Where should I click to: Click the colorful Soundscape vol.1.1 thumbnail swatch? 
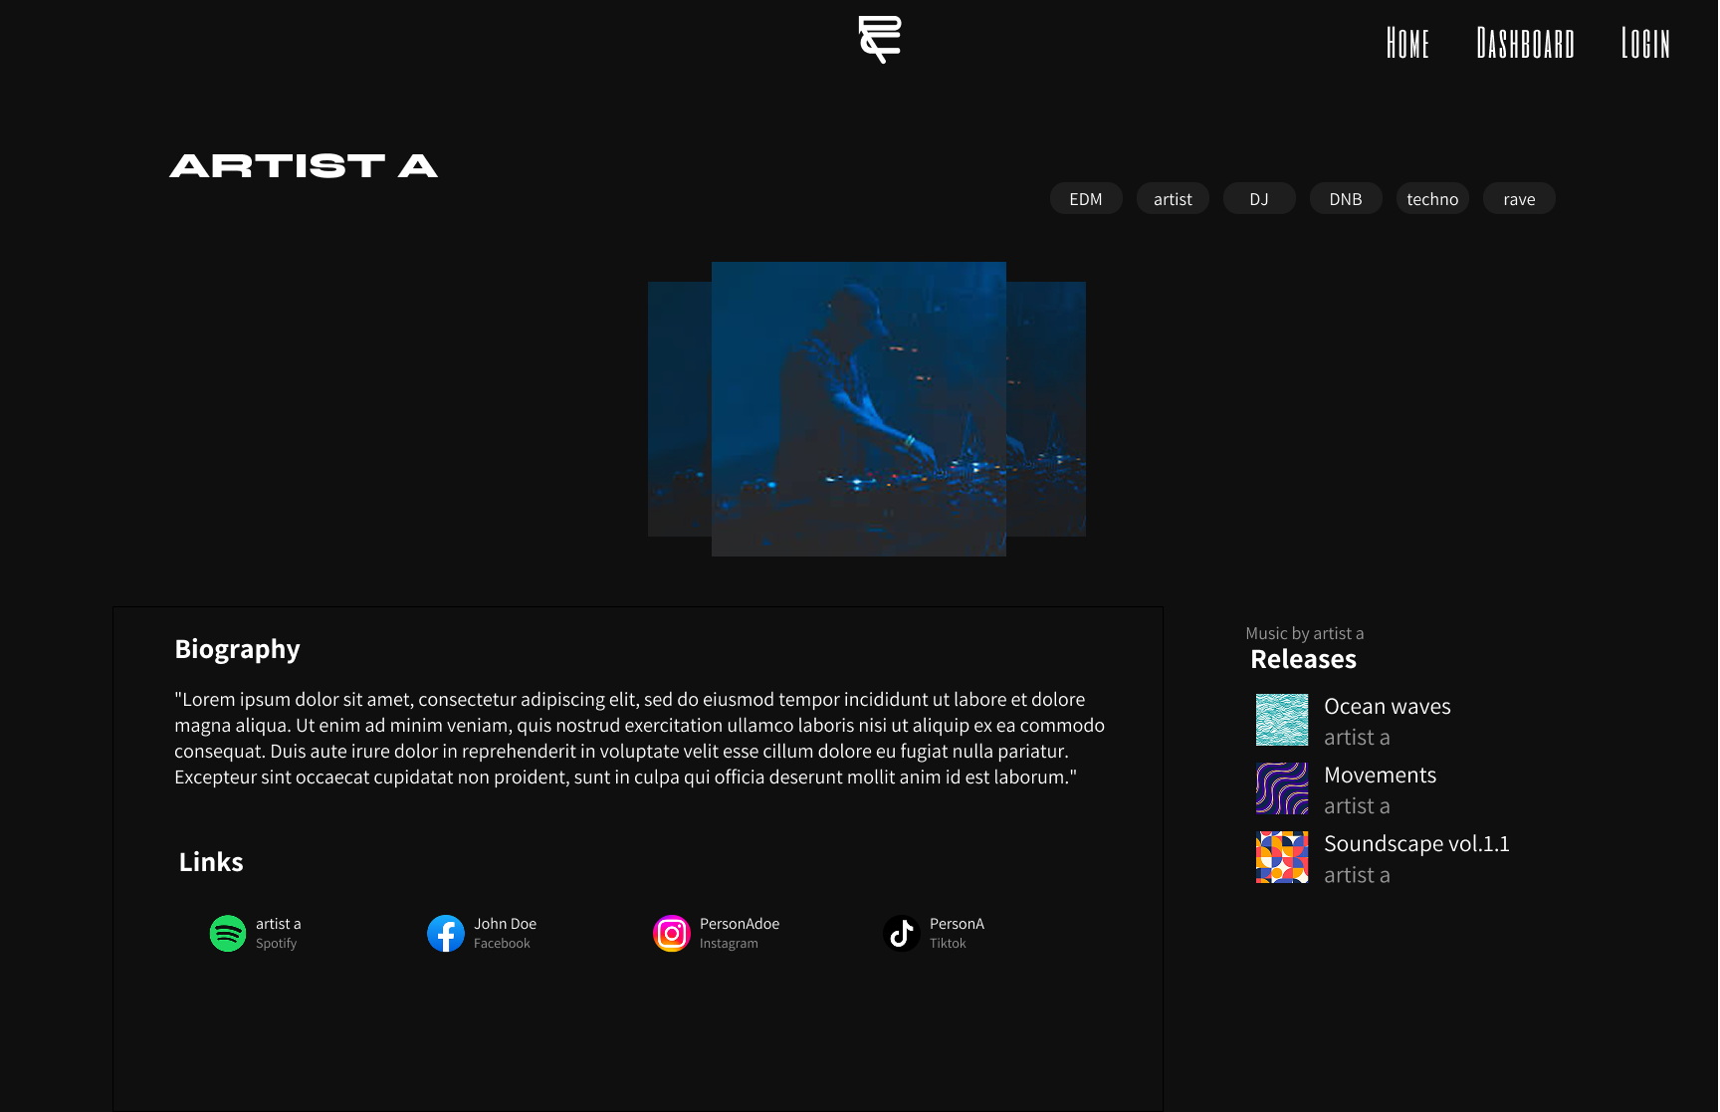pyautogui.click(x=1281, y=857)
